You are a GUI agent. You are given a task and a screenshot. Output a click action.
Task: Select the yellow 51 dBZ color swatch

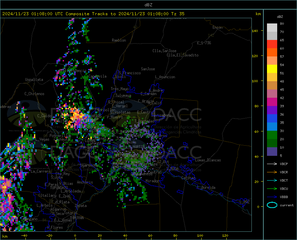tap(272, 69)
